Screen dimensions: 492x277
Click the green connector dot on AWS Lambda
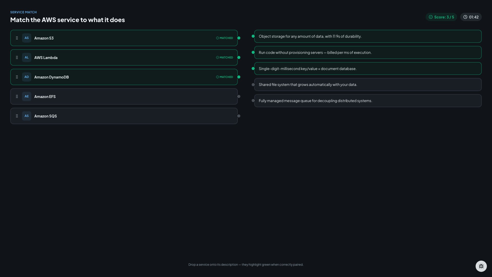coord(239,57)
